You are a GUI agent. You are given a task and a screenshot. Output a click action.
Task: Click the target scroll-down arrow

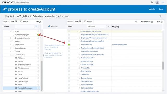click(x=163, y=91)
